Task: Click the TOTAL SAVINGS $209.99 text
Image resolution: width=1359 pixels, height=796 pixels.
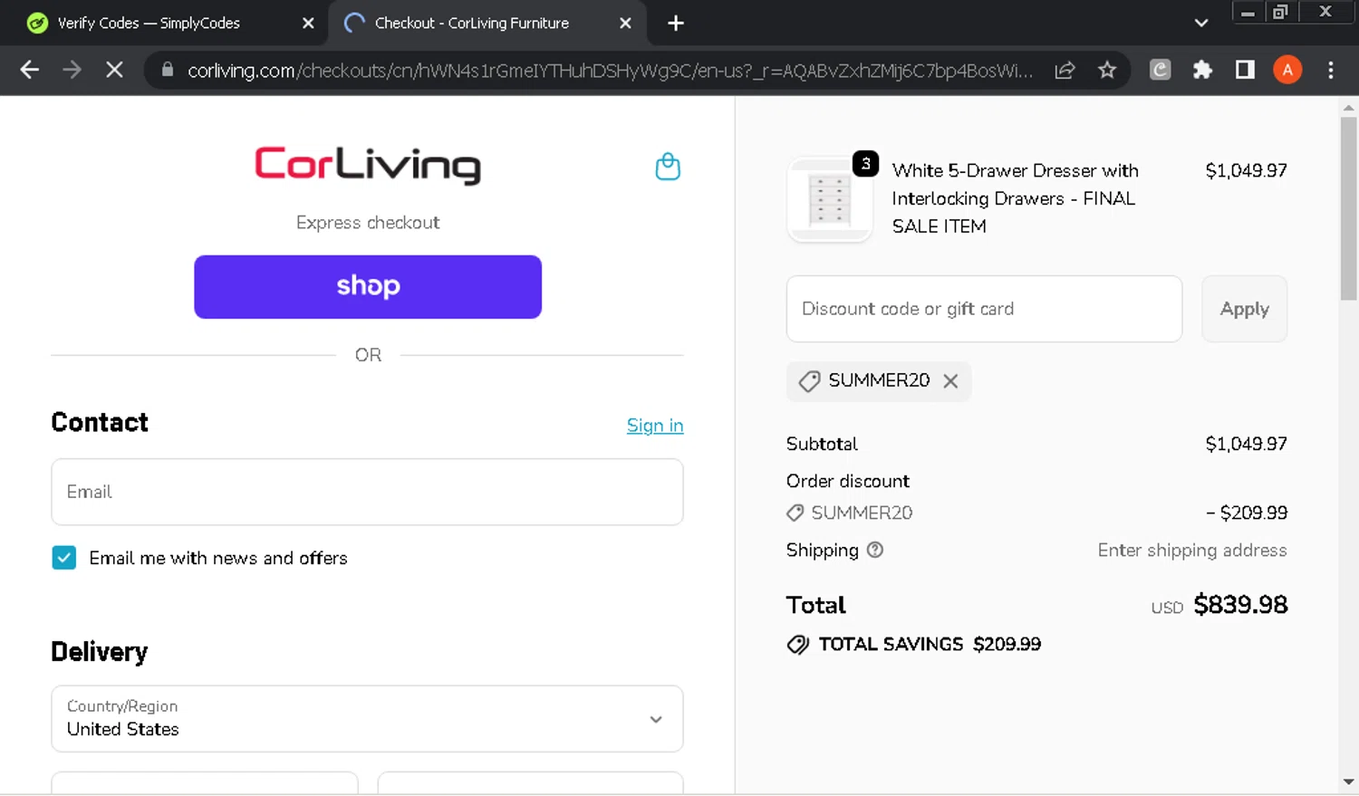Action: [930, 645]
